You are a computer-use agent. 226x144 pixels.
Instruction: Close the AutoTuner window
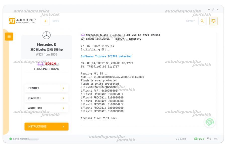coord(217,9)
